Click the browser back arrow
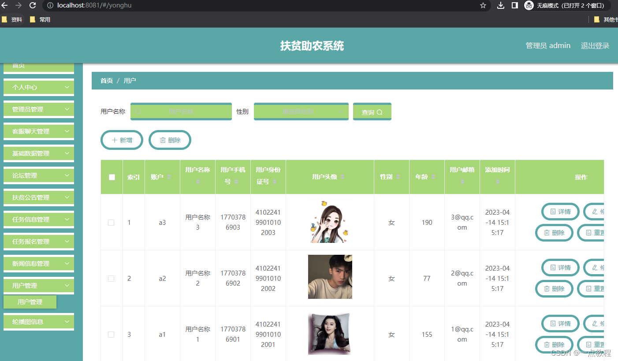Image resolution: width=618 pixels, height=361 pixels. click(5, 5)
